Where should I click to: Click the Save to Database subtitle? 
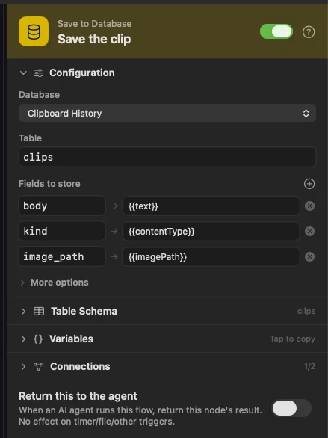[94, 24]
